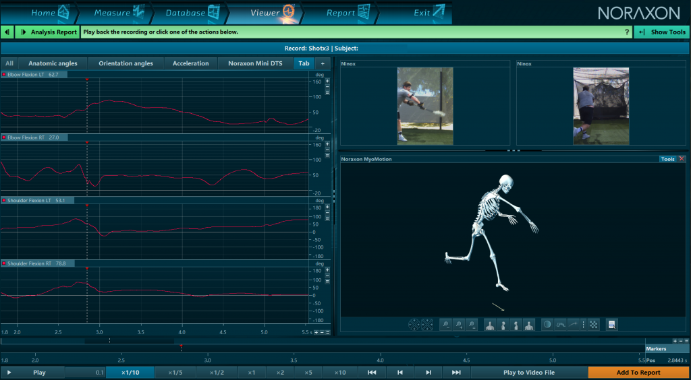
Task: Open help with the question mark icon
Action: [x=627, y=32]
